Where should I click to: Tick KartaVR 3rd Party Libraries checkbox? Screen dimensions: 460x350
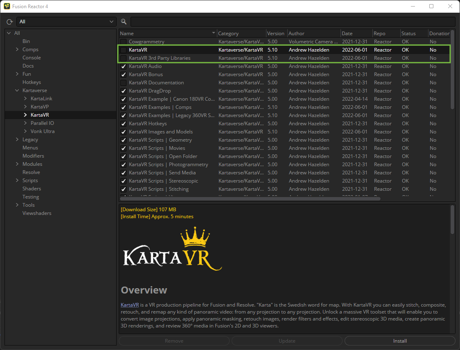click(124, 58)
